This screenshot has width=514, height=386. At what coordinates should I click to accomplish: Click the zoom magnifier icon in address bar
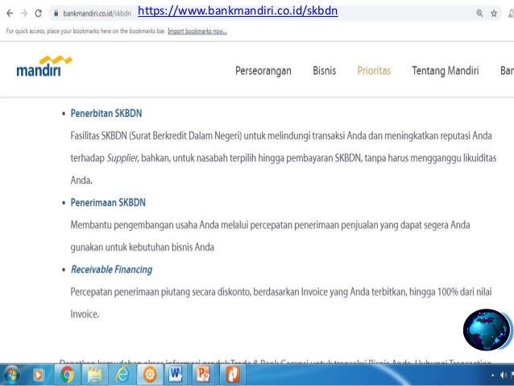click(479, 13)
